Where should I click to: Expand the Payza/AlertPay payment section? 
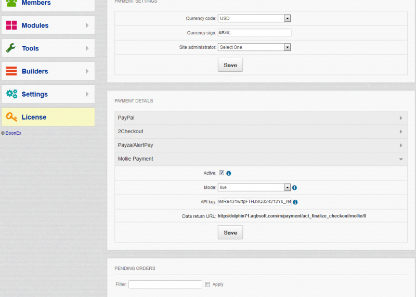261,146
